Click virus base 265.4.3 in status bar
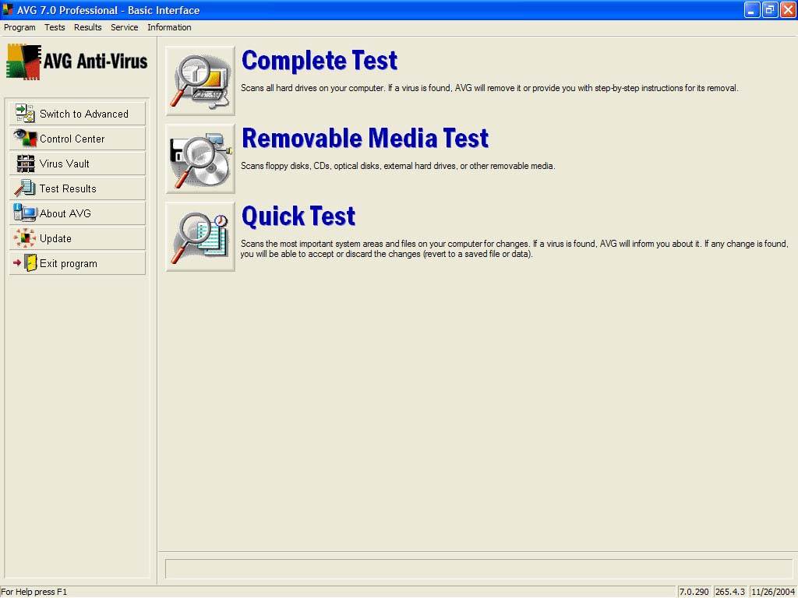The image size is (798, 598). (x=729, y=592)
